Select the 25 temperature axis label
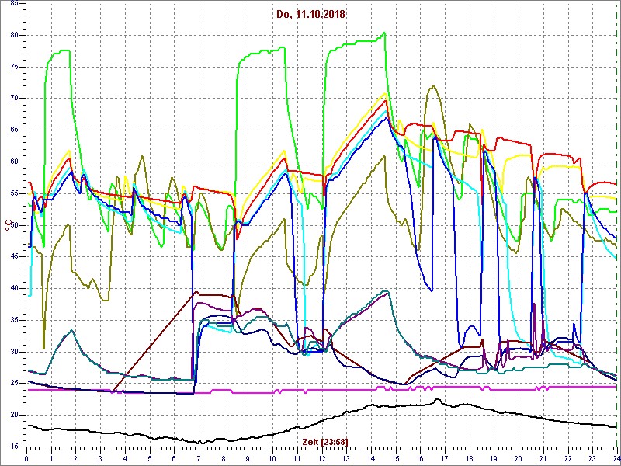This screenshot has width=621, height=466. (12, 383)
